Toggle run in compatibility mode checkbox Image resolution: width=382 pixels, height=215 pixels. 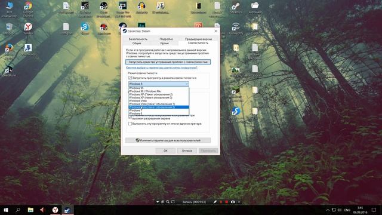click(130, 78)
